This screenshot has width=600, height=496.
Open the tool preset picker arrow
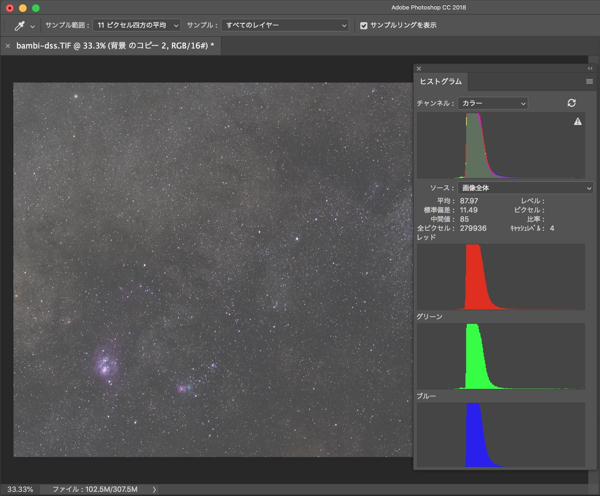pyautogui.click(x=32, y=26)
